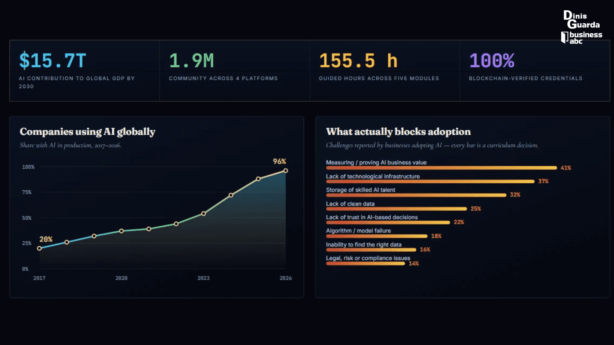This screenshot has width=614, height=345.
Task: Click the $15.7T statistic value
Action: coord(53,60)
